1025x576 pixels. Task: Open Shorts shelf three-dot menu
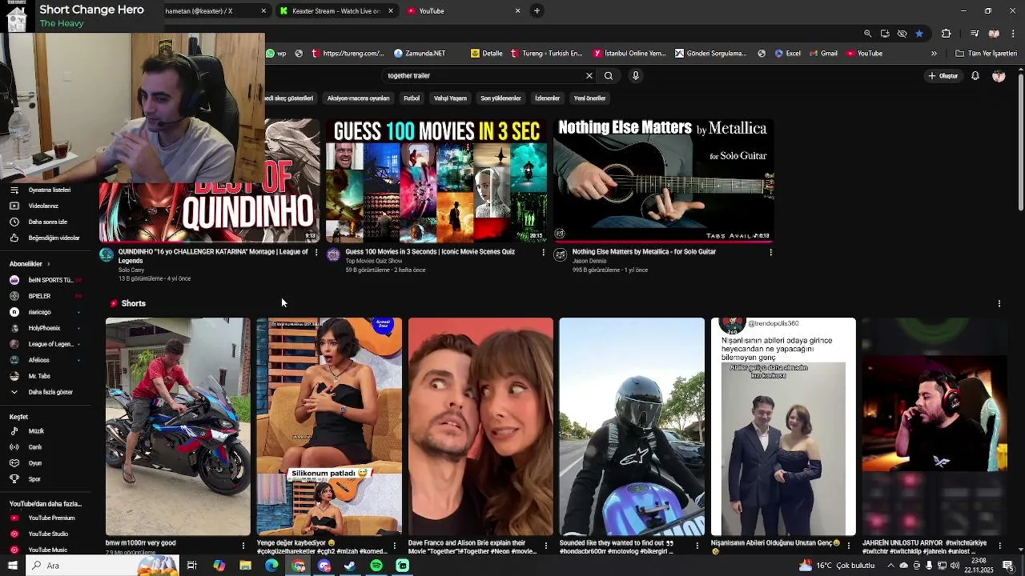pos(999,303)
